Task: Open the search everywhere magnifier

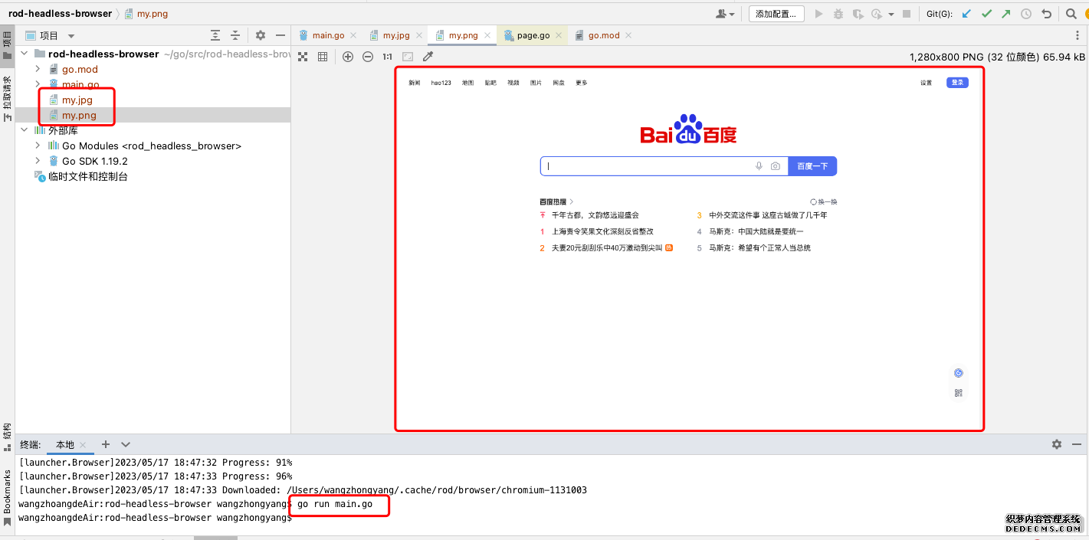Action: coord(1071,14)
